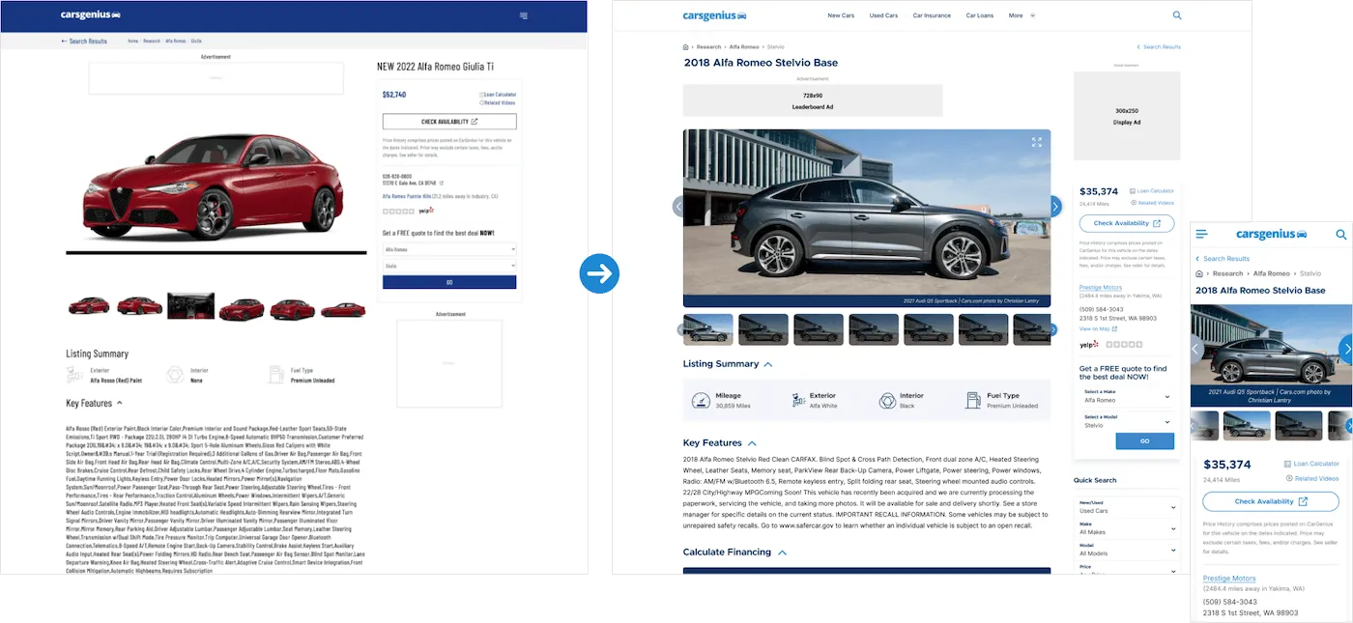
Task: Open the Car Loans menu item
Action: tap(980, 14)
